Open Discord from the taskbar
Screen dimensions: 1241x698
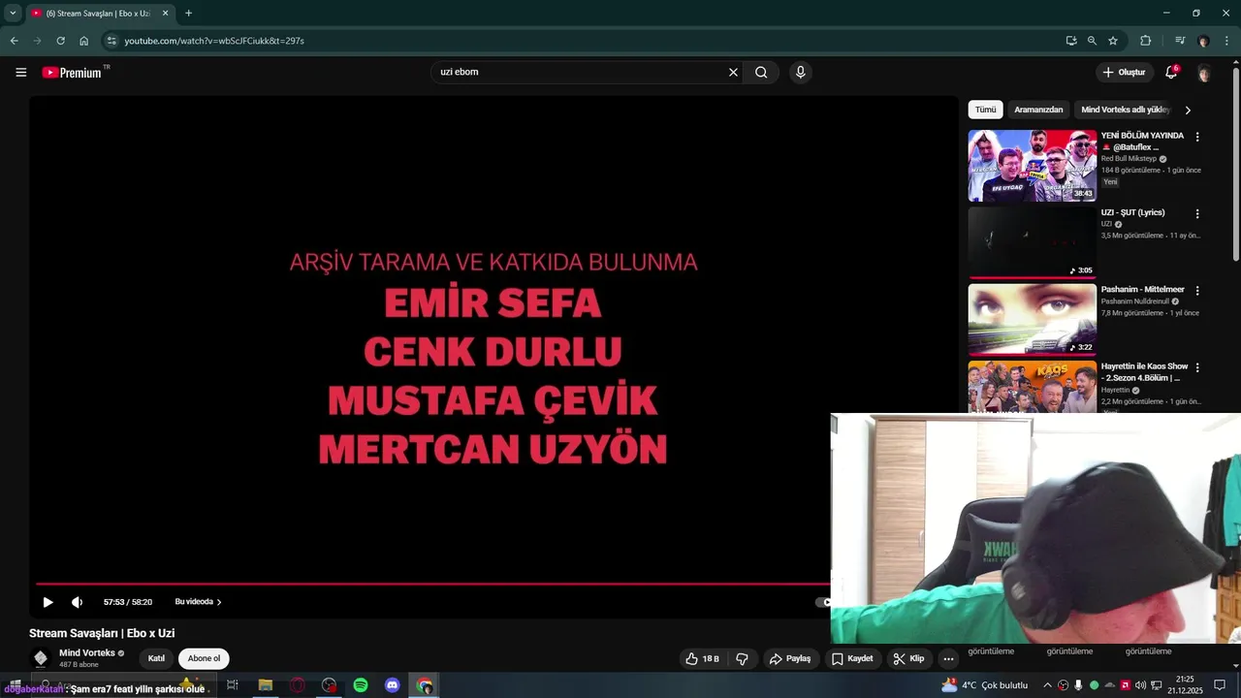coord(393,685)
